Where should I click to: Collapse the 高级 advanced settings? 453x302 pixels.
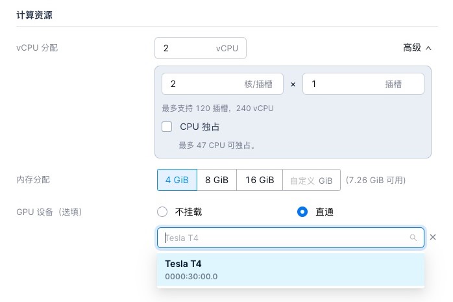tap(417, 47)
